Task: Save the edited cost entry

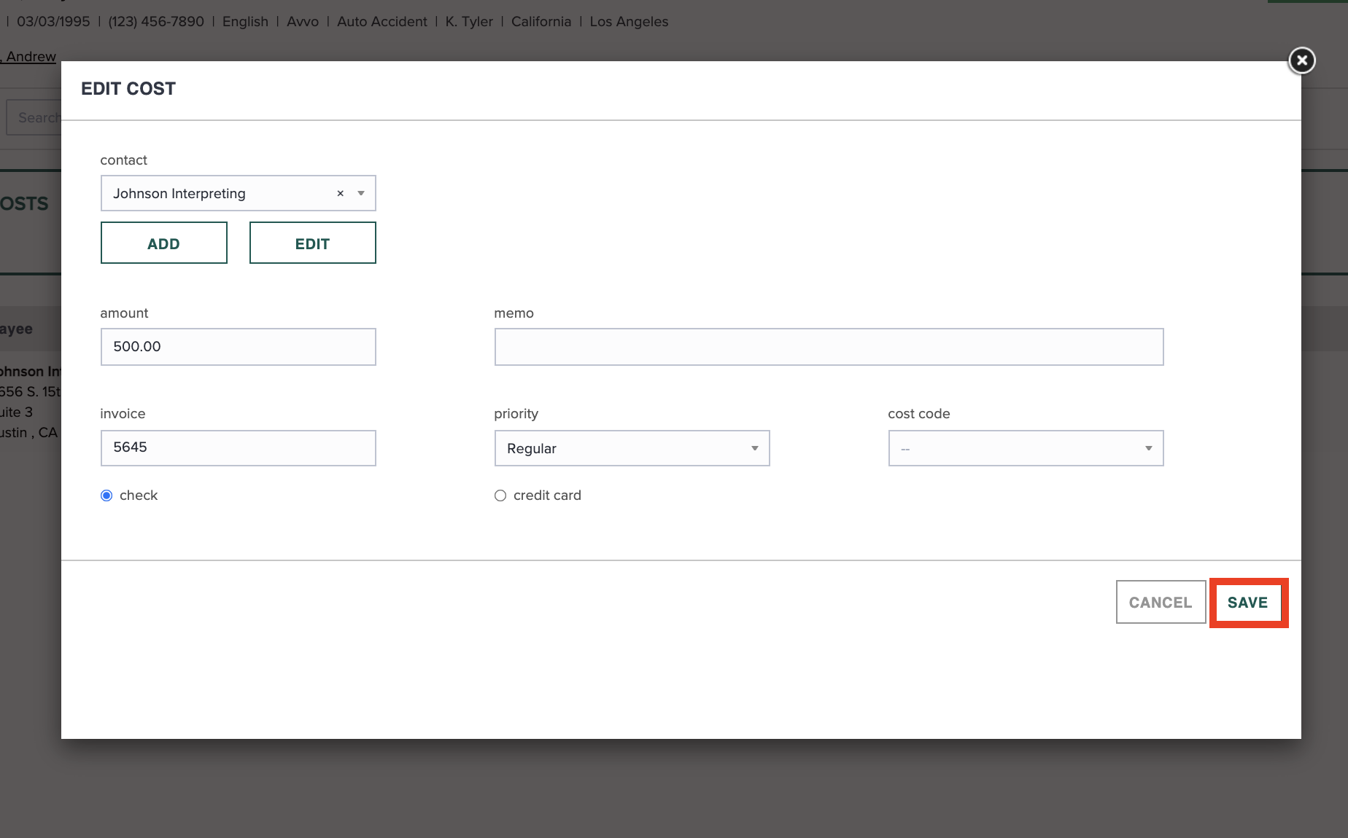Action: tap(1248, 603)
